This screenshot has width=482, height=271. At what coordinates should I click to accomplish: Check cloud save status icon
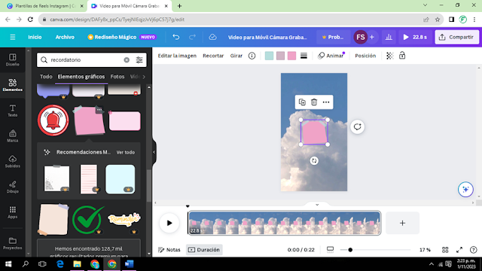tap(212, 37)
